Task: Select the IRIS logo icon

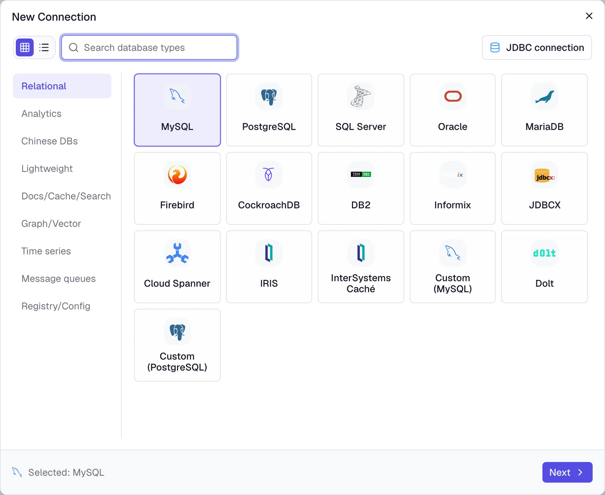Action: (x=269, y=253)
